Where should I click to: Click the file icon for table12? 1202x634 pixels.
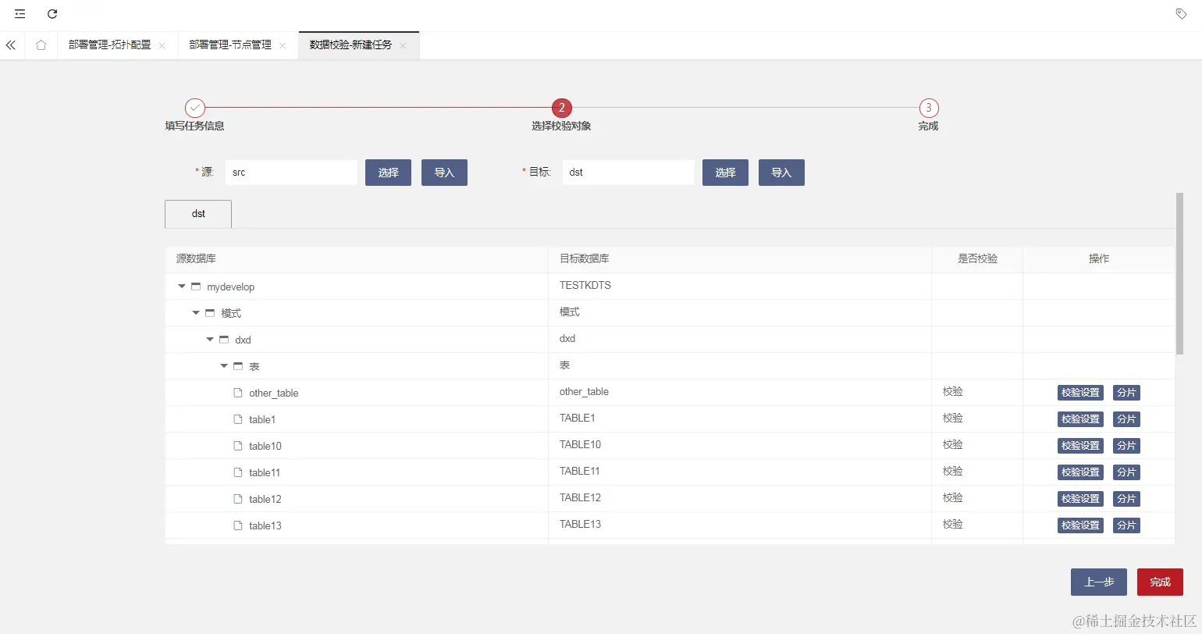click(239, 499)
